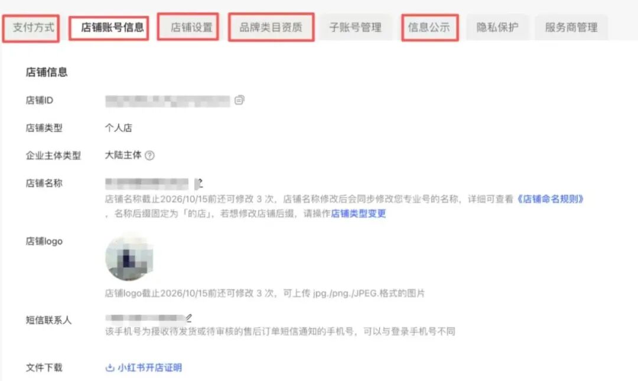
Task: Switch to the 支付方式 tab
Action: click(33, 28)
